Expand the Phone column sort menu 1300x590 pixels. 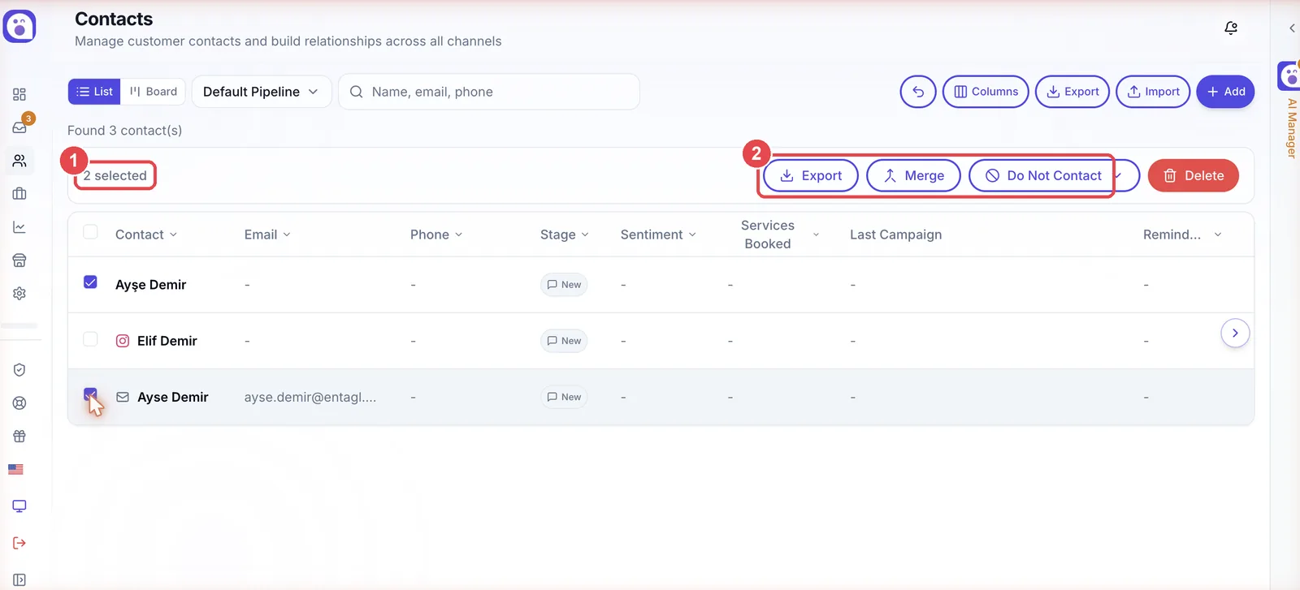click(458, 235)
